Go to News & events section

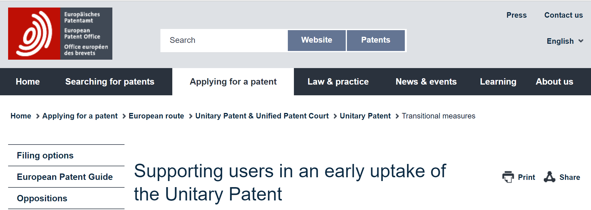coord(426,82)
